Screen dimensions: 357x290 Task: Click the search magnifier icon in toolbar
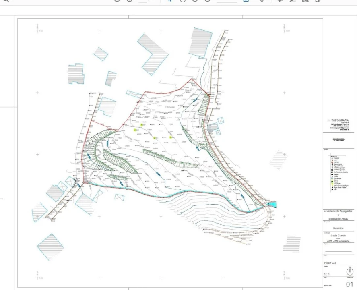(6, 1)
